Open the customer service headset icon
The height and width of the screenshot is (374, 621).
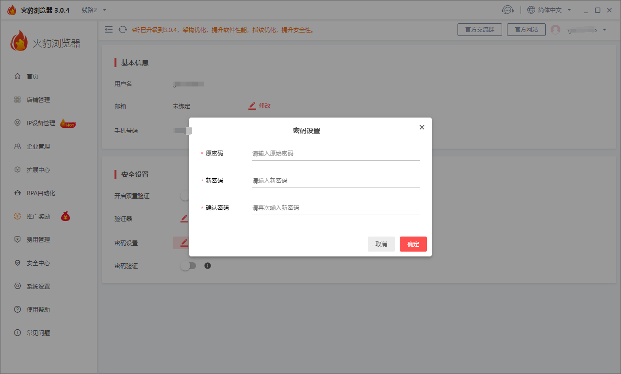point(508,9)
